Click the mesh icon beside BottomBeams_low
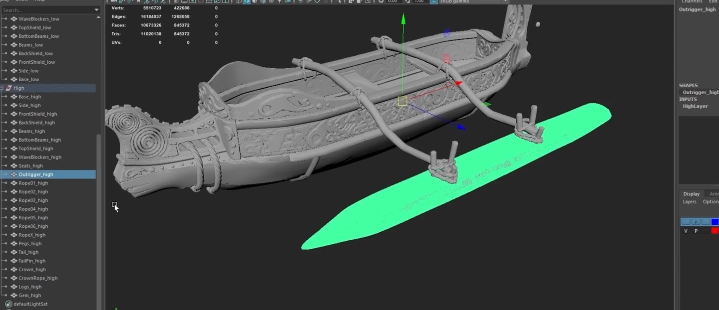The width and height of the screenshot is (719, 310). pyautogui.click(x=14, y=36)
